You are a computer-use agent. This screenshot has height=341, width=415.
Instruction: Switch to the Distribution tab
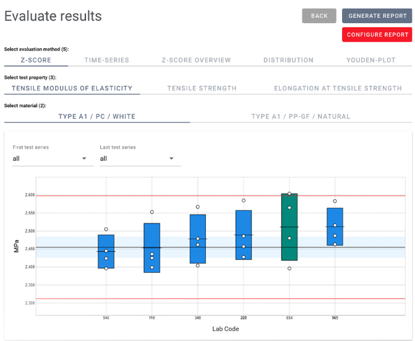pyautogui.click(x=288, y=60)
